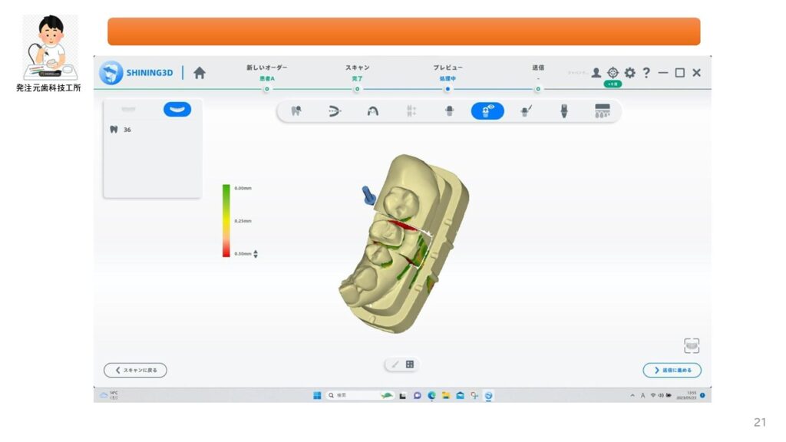
Task: Click the 送信に進める proceed button
Action: (672, 370)
